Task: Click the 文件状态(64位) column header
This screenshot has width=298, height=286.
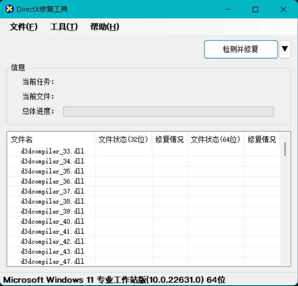Action: point(216,140)
